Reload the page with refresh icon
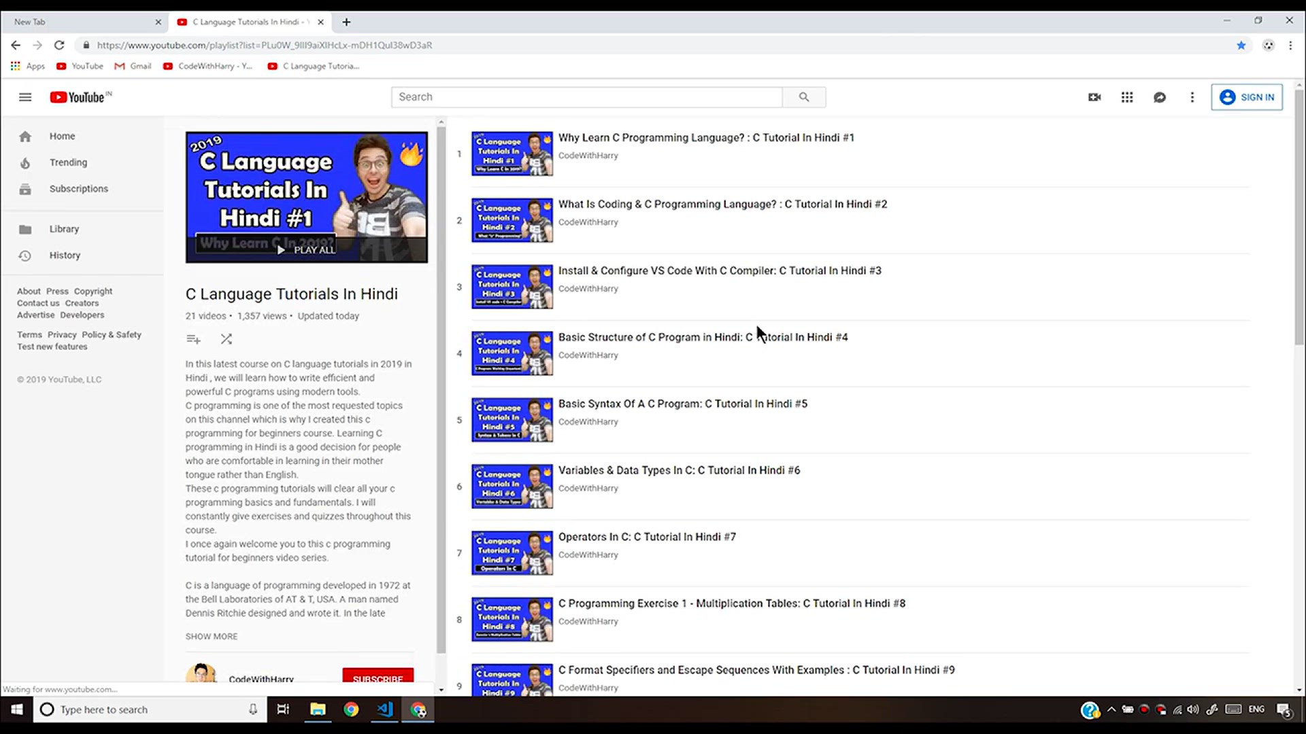 [x=59, y=45]
